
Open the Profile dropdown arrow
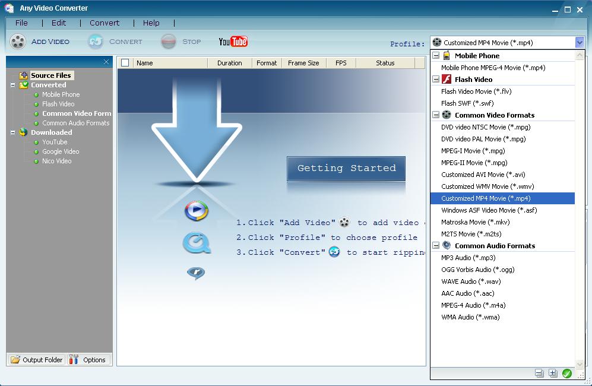tap(580, 42)
